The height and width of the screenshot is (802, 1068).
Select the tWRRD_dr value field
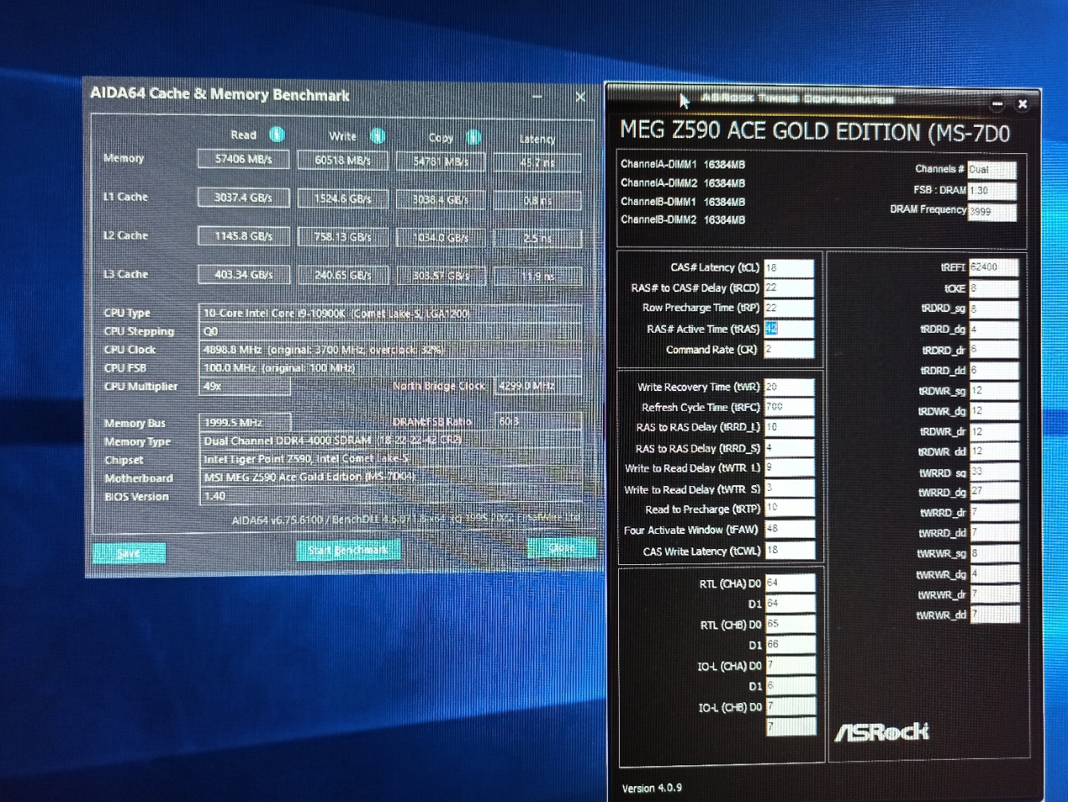(x=994, y=513)
